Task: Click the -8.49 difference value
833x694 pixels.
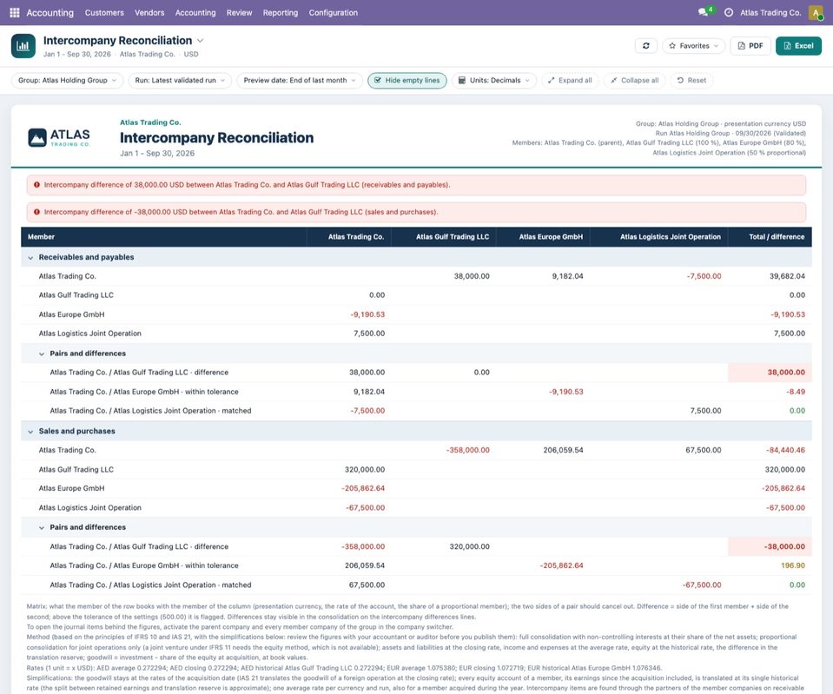Action: click(x=796, y=392)
